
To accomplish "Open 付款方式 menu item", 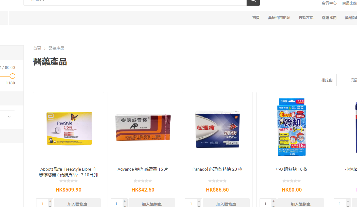I will click(x=306, y=18).
